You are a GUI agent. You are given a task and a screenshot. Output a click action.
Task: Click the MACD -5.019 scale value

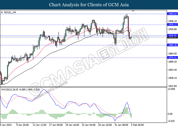(x=171, y=121)
